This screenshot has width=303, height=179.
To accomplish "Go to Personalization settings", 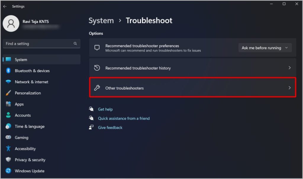I will pos(41,93).
